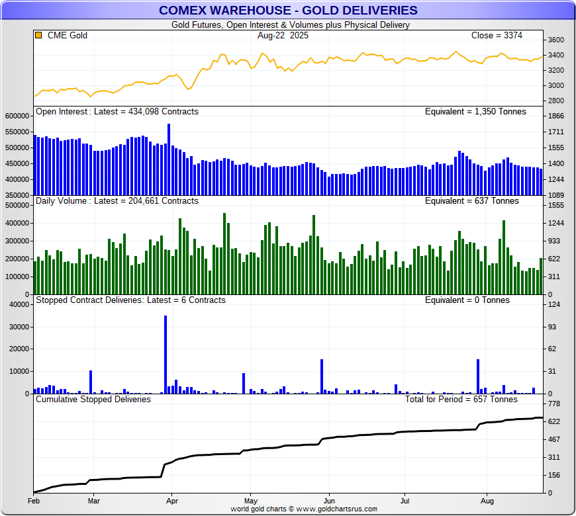This screenshot has width=576, height=516.
Task: Click the Total for Period = 657 Tonnes
Action: click(x=461, y=400)
